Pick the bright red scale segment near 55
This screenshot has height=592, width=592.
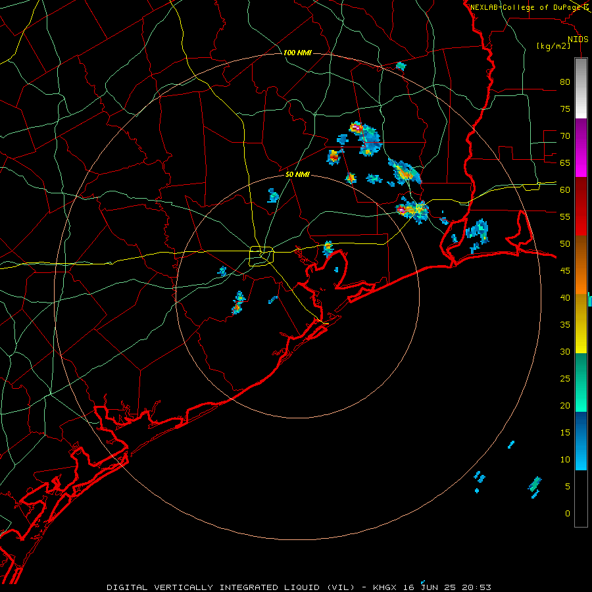pyautogui.click(x=581, y=221)
